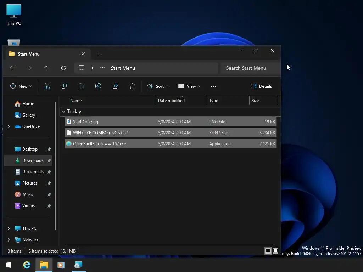Sort by Date modified column header

(171, 101)
